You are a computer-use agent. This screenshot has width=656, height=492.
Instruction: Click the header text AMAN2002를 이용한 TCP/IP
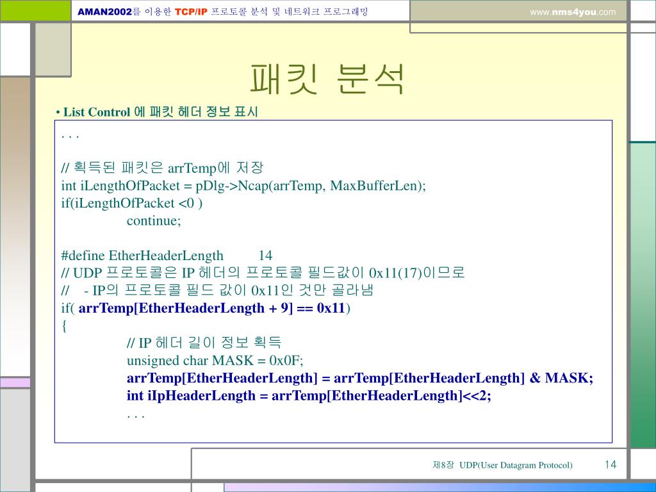(142, 12)
